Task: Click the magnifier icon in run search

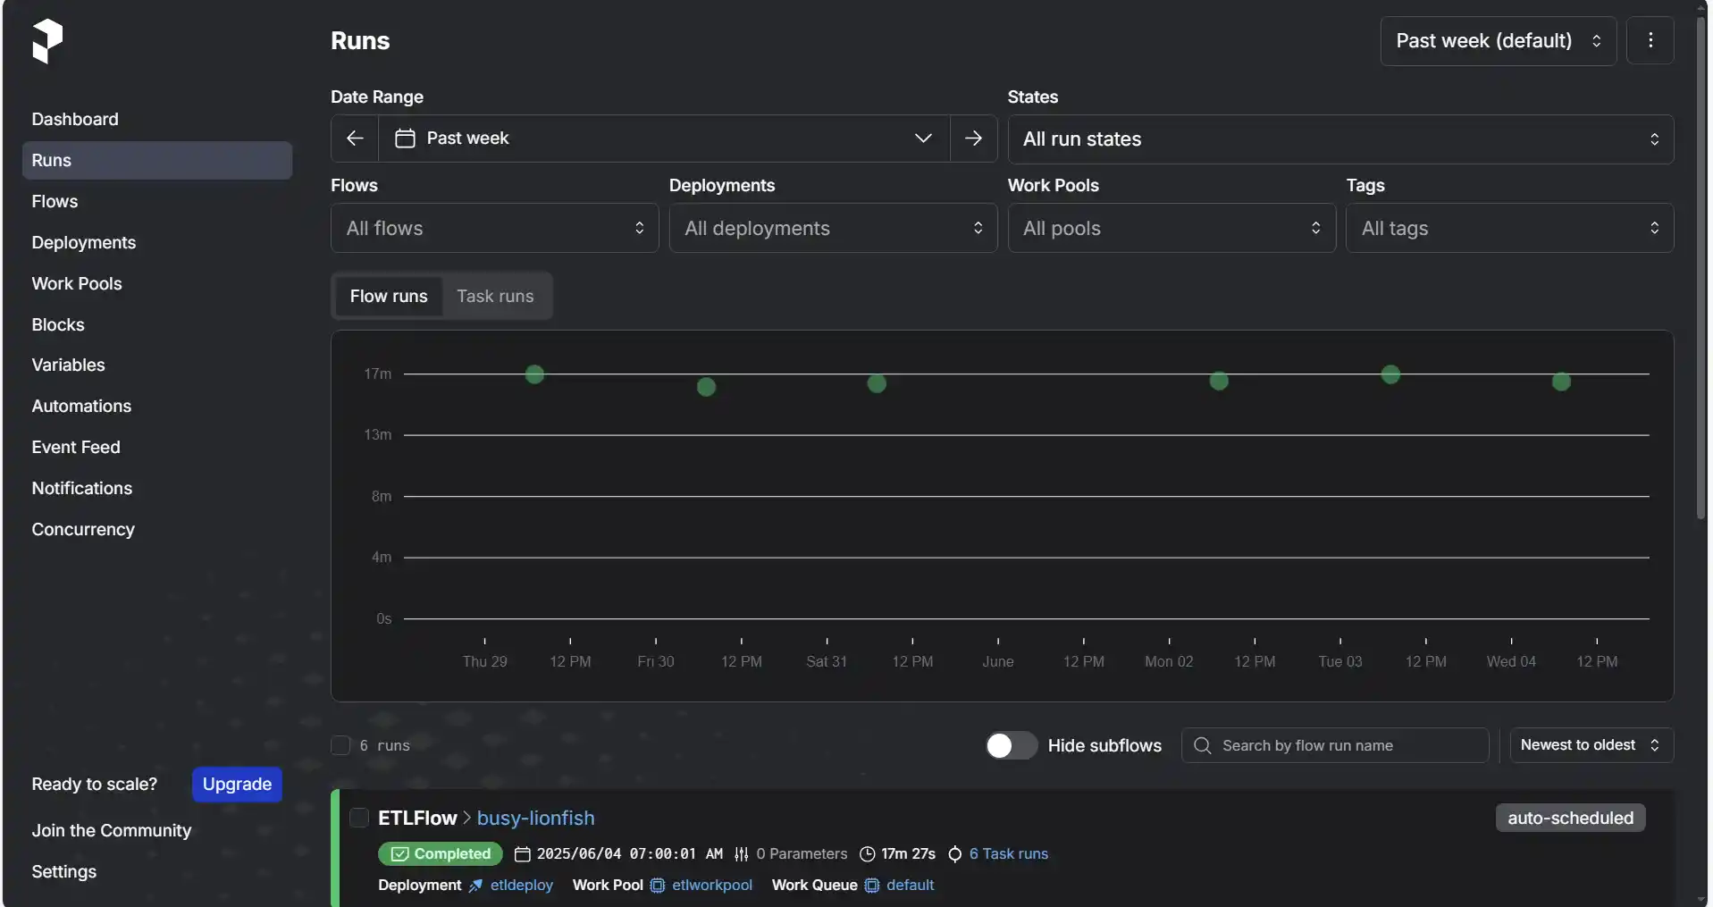Action: click(1202, 745)
